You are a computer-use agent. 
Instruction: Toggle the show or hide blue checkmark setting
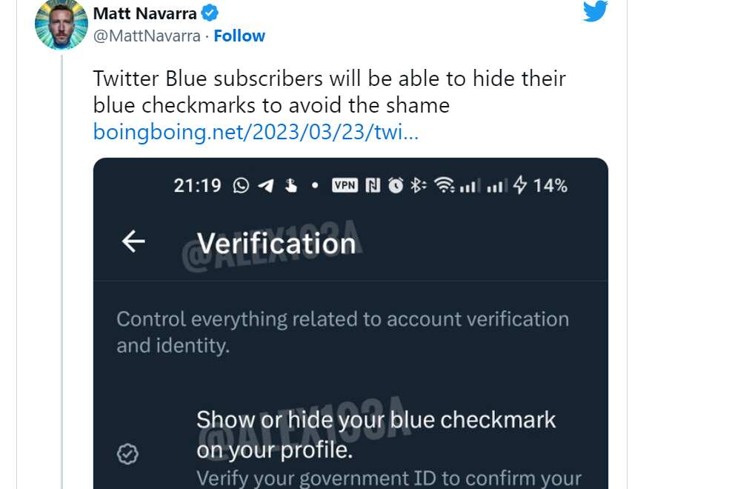(376, 435)
